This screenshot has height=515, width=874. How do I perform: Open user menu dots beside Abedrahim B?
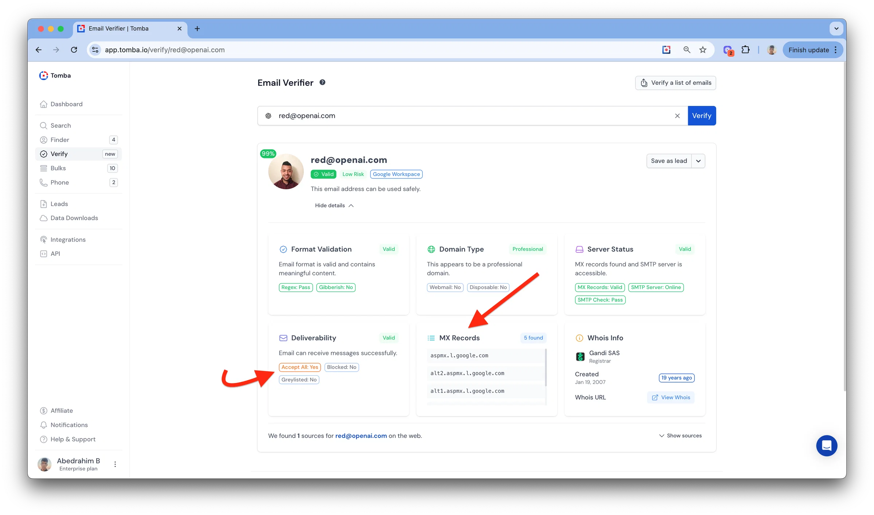115,464
